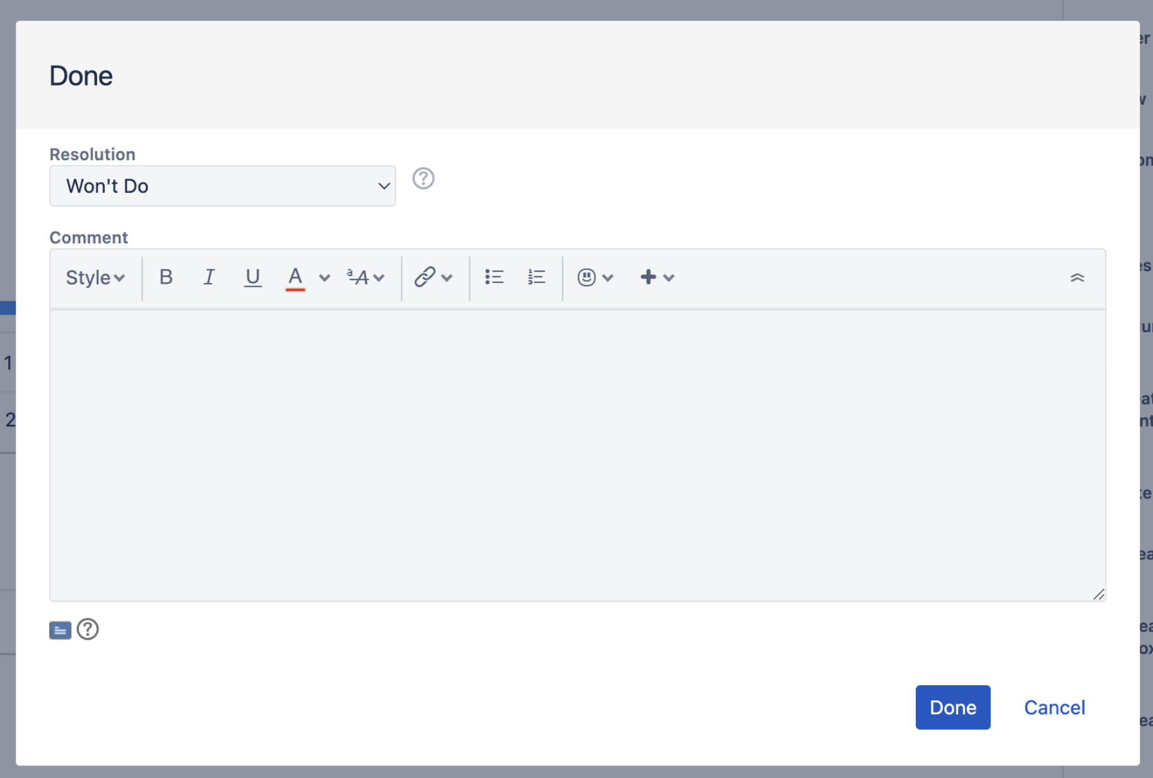Open the insert more content menu
The height and width of the screenshot is (778, 1153).
pos(648,277)
